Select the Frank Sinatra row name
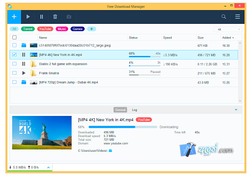The width and height of the screenshot is (250, 176). 49,73
